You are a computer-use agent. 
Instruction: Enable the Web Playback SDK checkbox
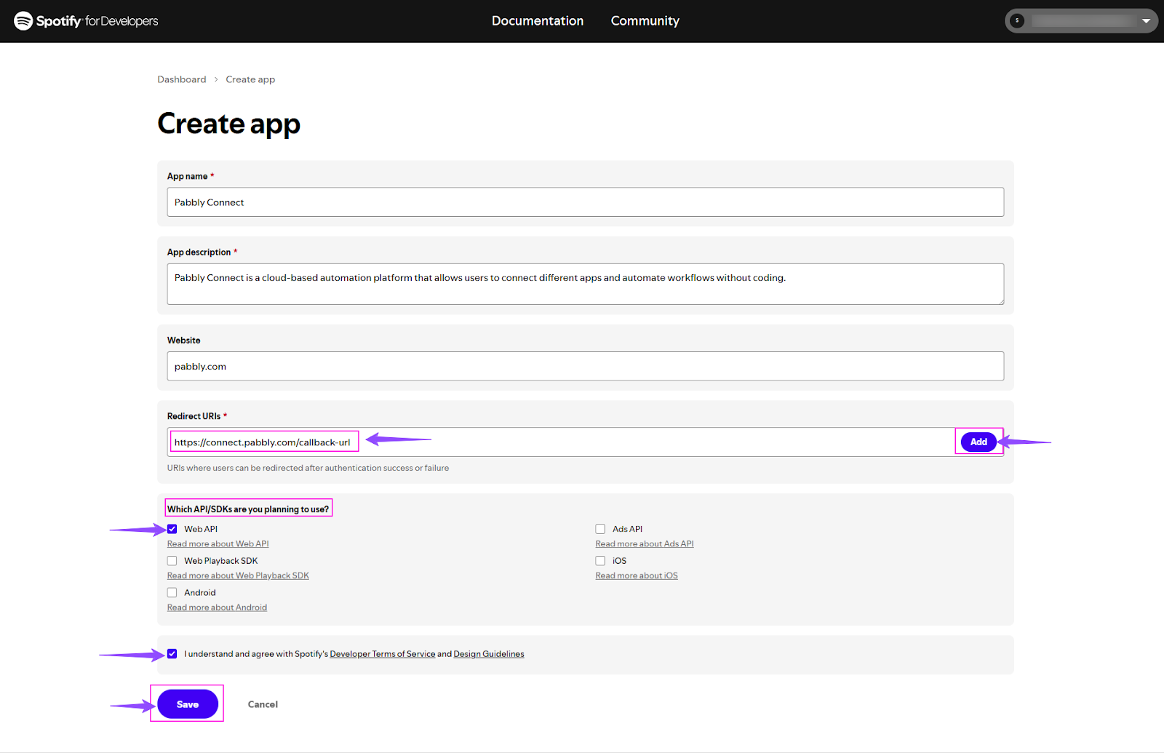click(172, 561)
